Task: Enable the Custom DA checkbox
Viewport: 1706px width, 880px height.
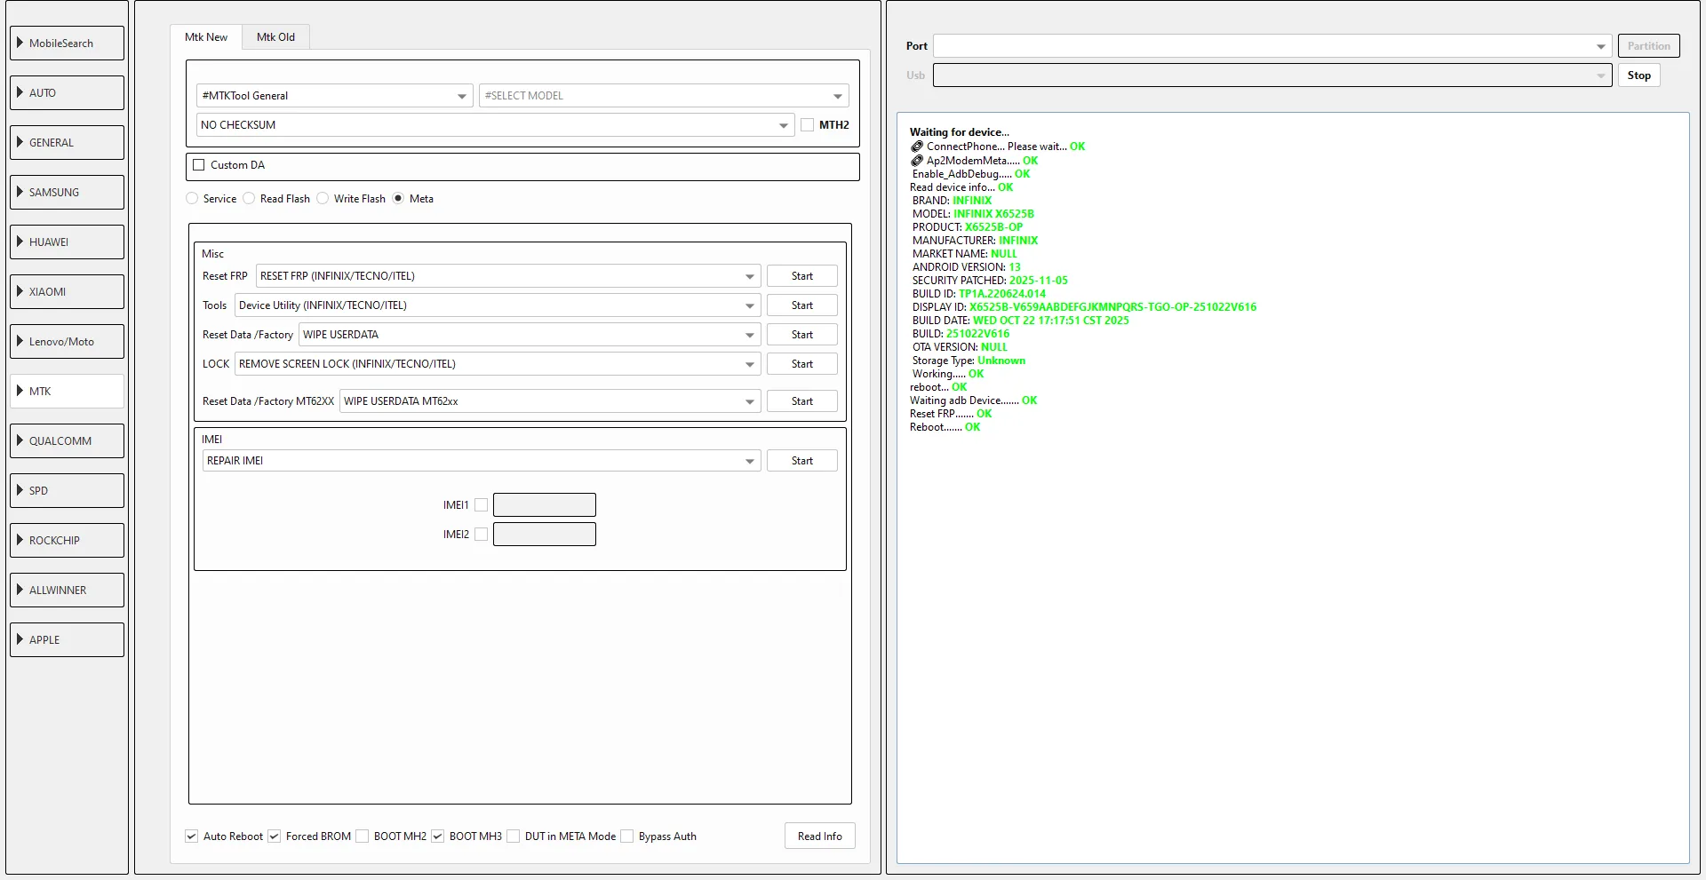Action: tap(199, 165)
